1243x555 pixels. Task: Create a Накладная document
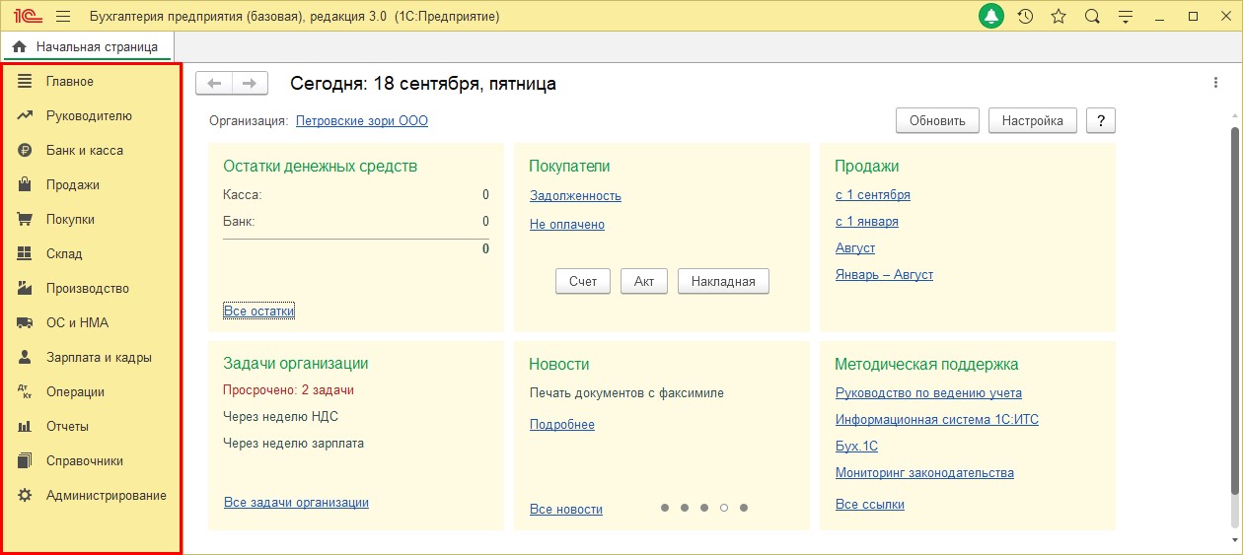[723, 281]
